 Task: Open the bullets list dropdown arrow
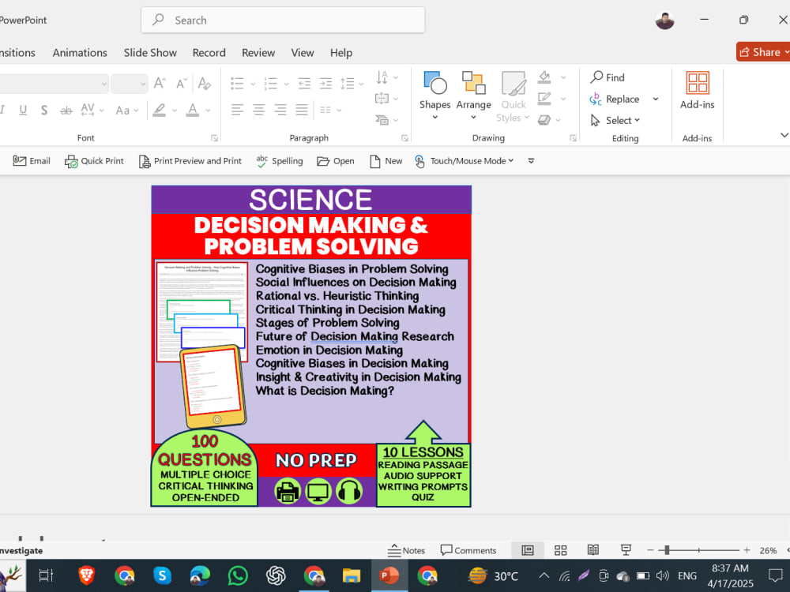[x=253, y=84]
